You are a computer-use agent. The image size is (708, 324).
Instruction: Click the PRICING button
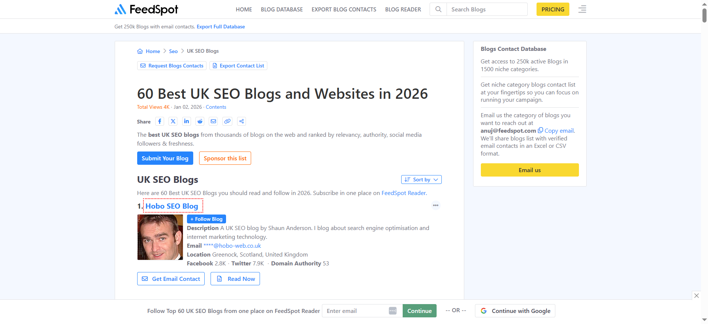[x=553, y=9]
